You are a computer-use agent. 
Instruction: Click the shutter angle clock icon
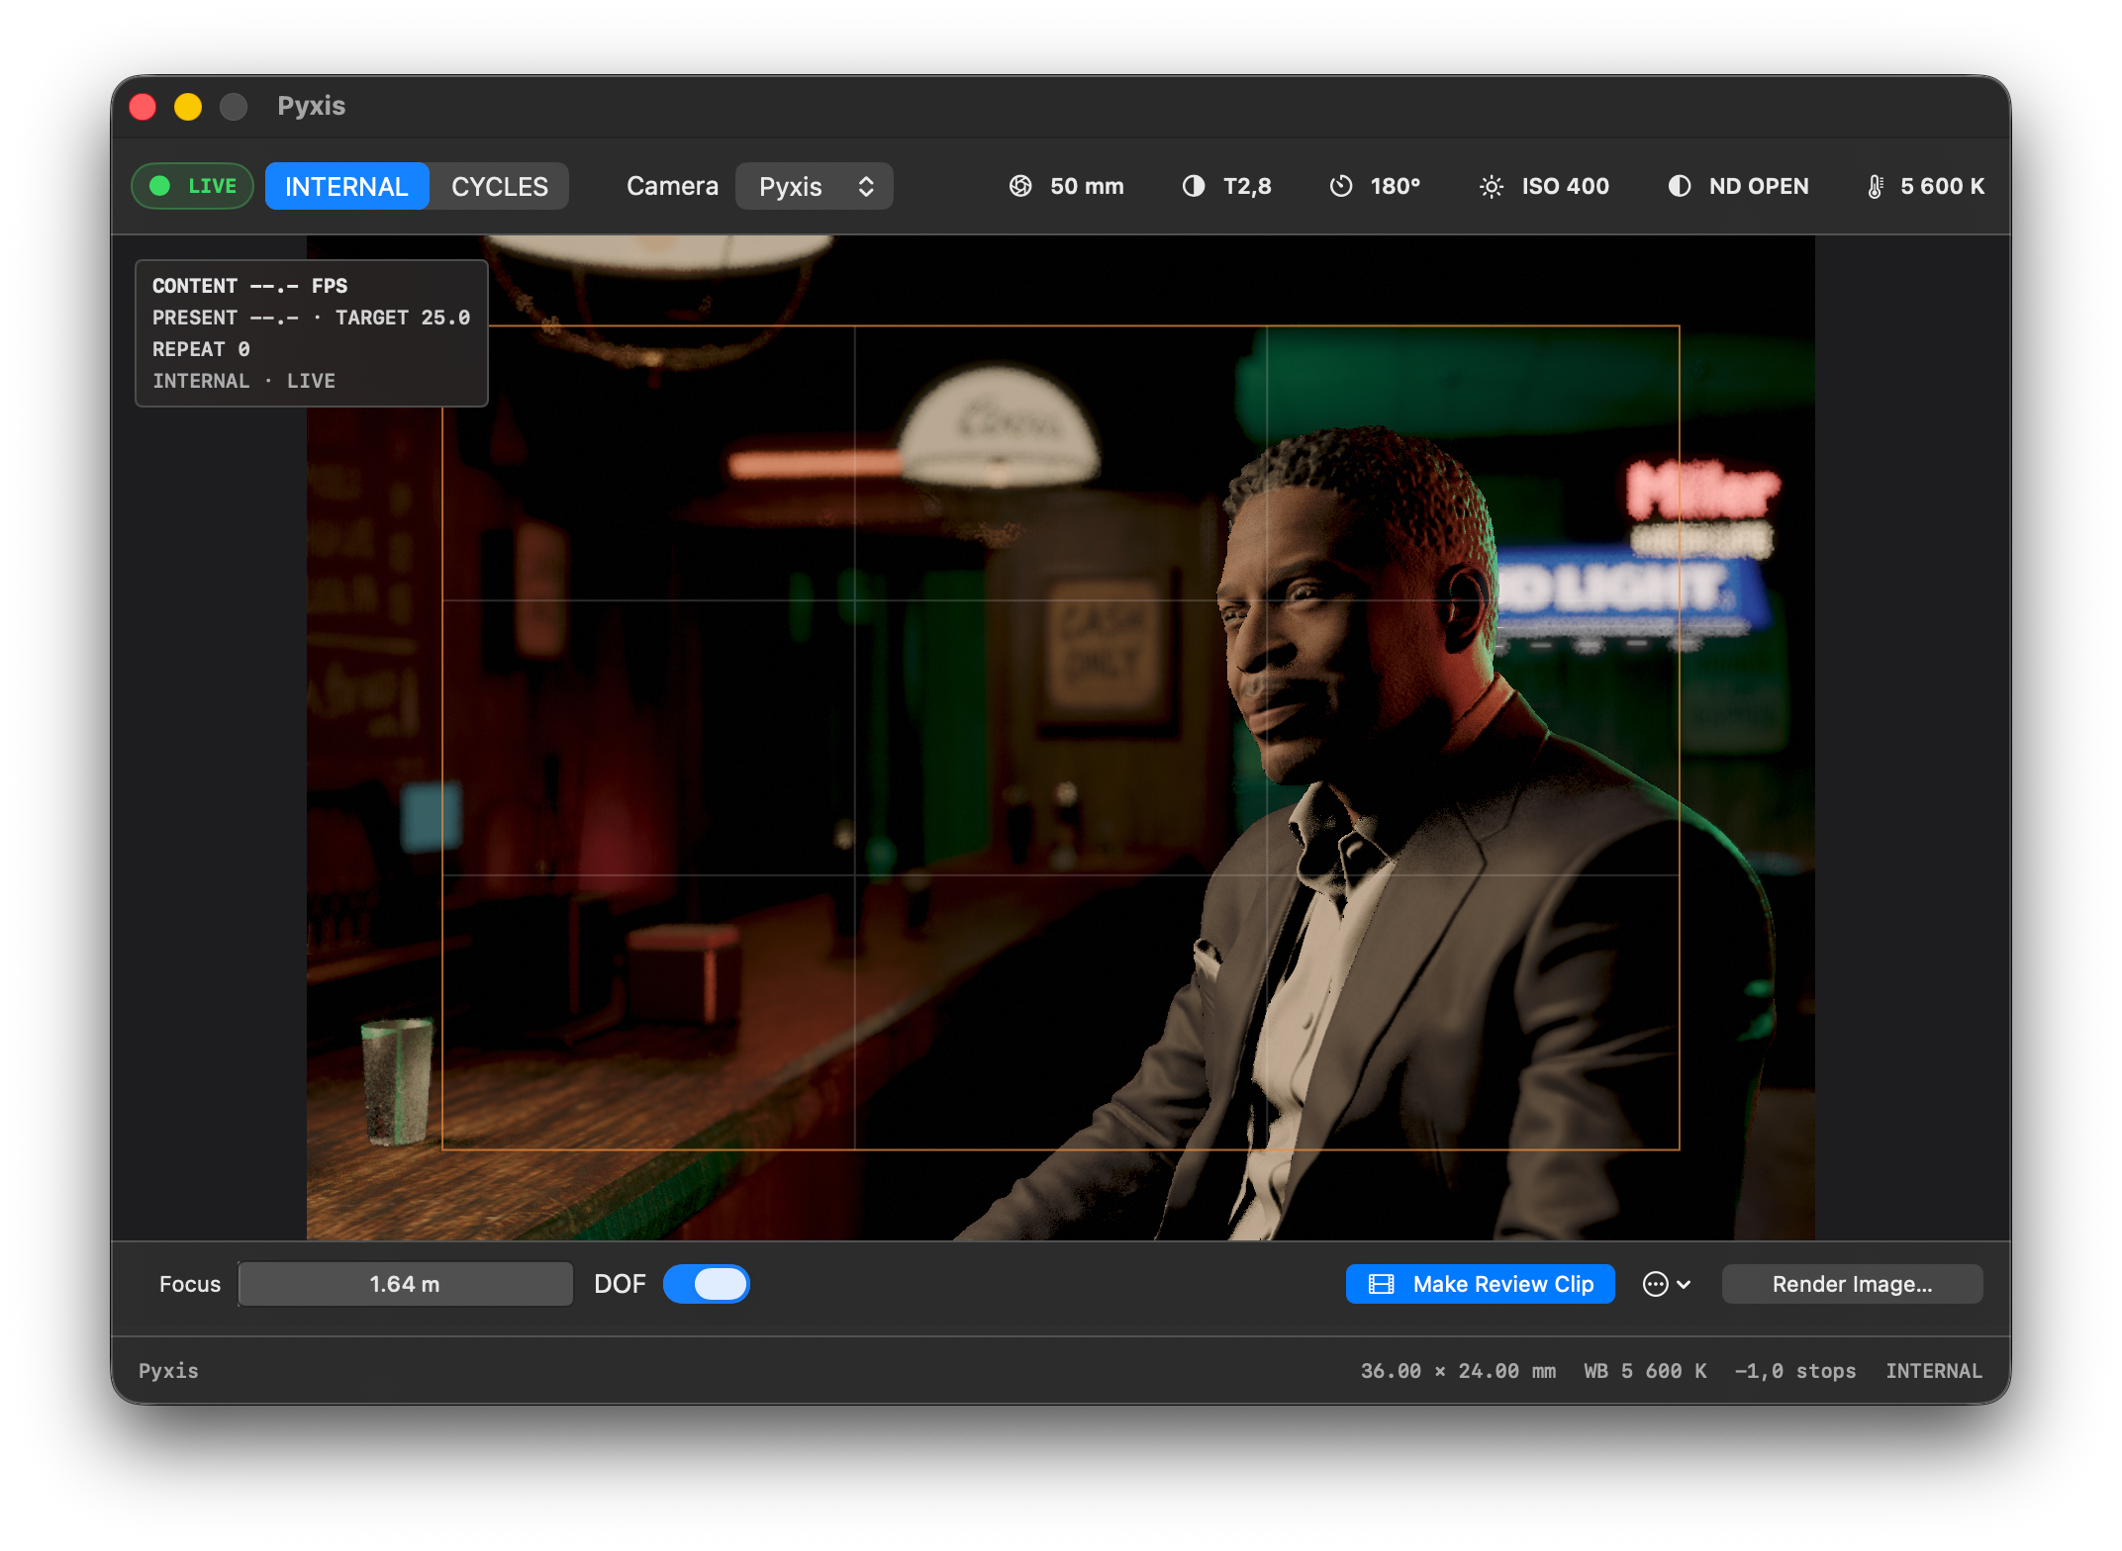click(x=1341, y=186)
